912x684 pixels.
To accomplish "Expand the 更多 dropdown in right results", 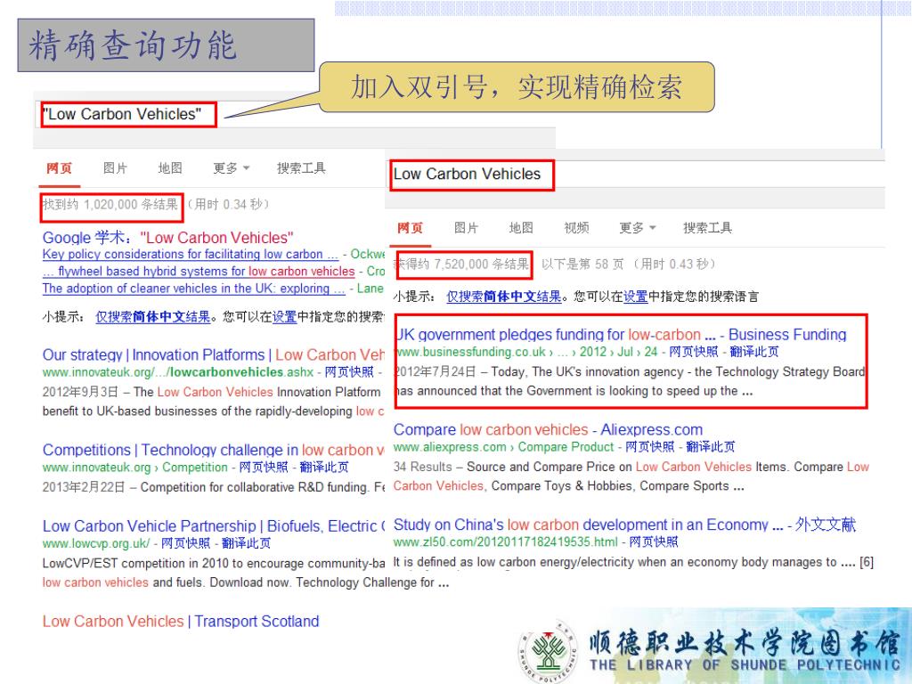I will click(x=638, y=227).
